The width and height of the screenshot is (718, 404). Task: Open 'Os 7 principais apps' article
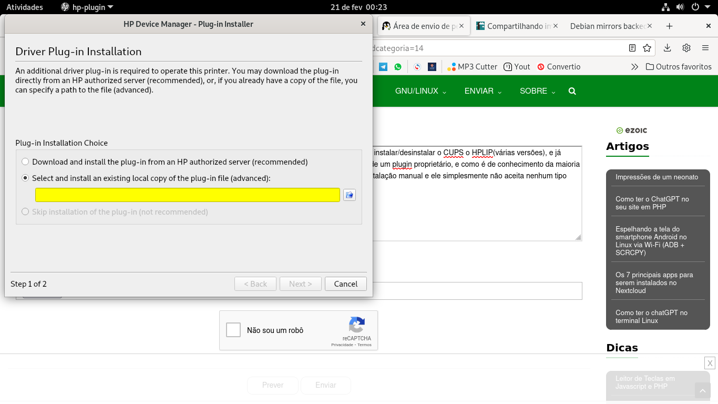click(654, 282)
